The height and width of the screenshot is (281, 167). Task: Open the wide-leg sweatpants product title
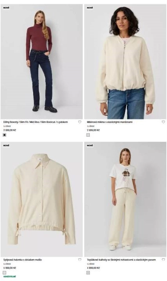pyautogui.click(x=121, y=260)
